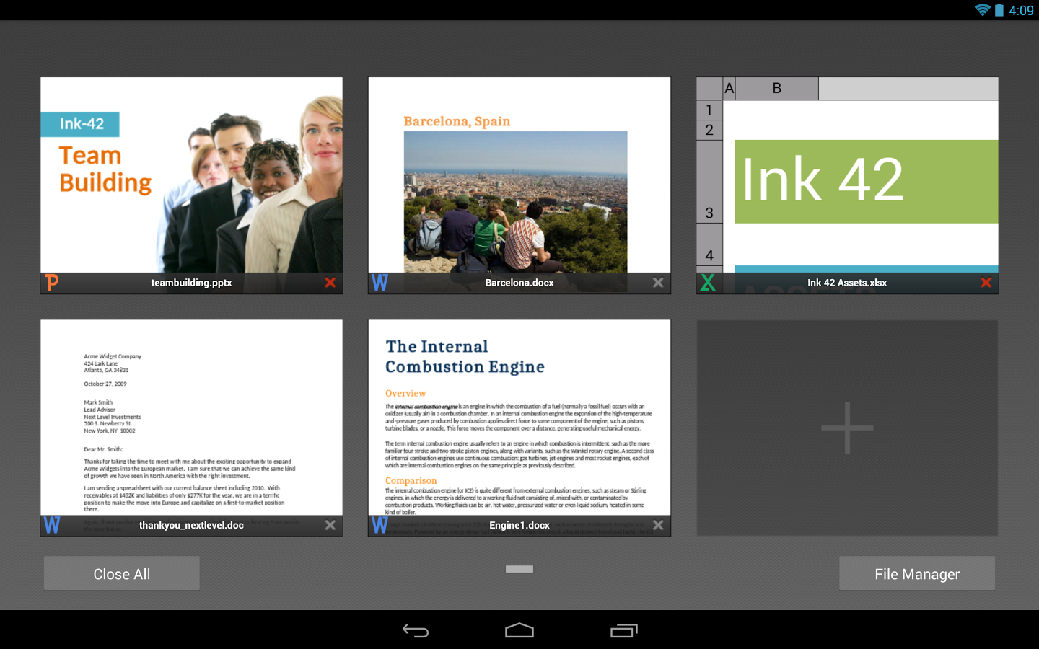1039x649 pixels.
Task: Close the Barcelona.docx document tile
Action: coord(657,283)
